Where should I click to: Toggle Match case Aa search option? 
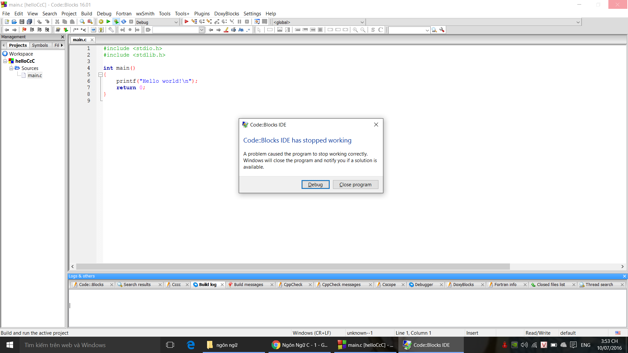[x=241, y=30]
